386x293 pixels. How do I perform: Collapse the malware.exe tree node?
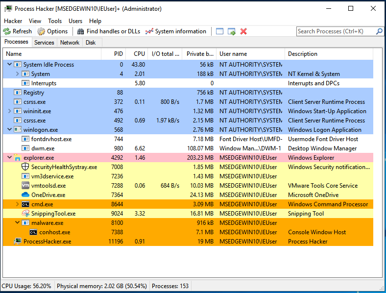pyautogui.click(x=17, y=222)
